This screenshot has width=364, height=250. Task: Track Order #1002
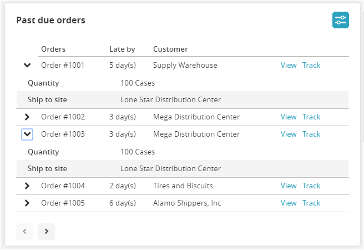tap(311, 117)
